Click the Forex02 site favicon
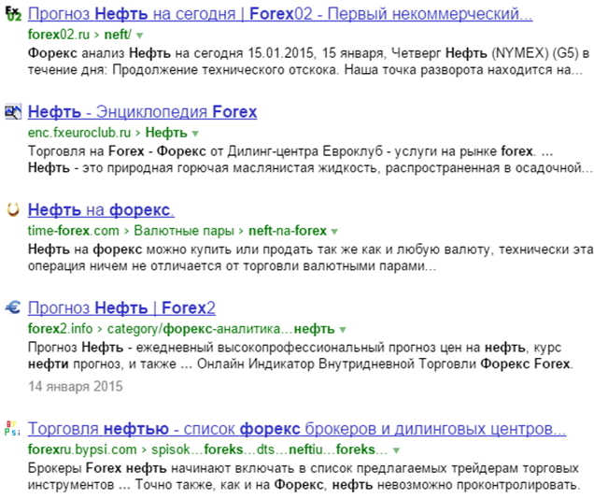Screen dimensions: 594x499 point(13,13)
